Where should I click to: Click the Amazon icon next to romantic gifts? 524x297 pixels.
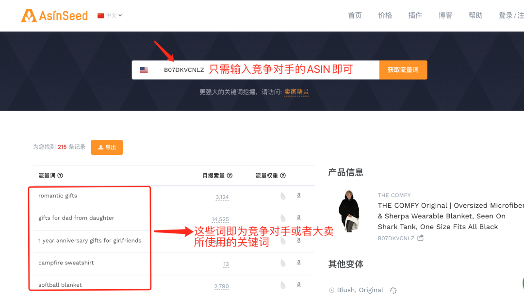pyautogui.click(x=298, y=196)
